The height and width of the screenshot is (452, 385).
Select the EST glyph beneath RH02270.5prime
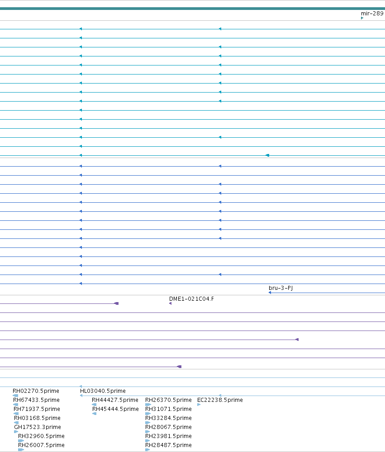point(15,396)
